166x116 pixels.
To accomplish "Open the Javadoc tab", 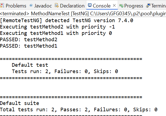I will pyautogui.click(x=43, y=6).
